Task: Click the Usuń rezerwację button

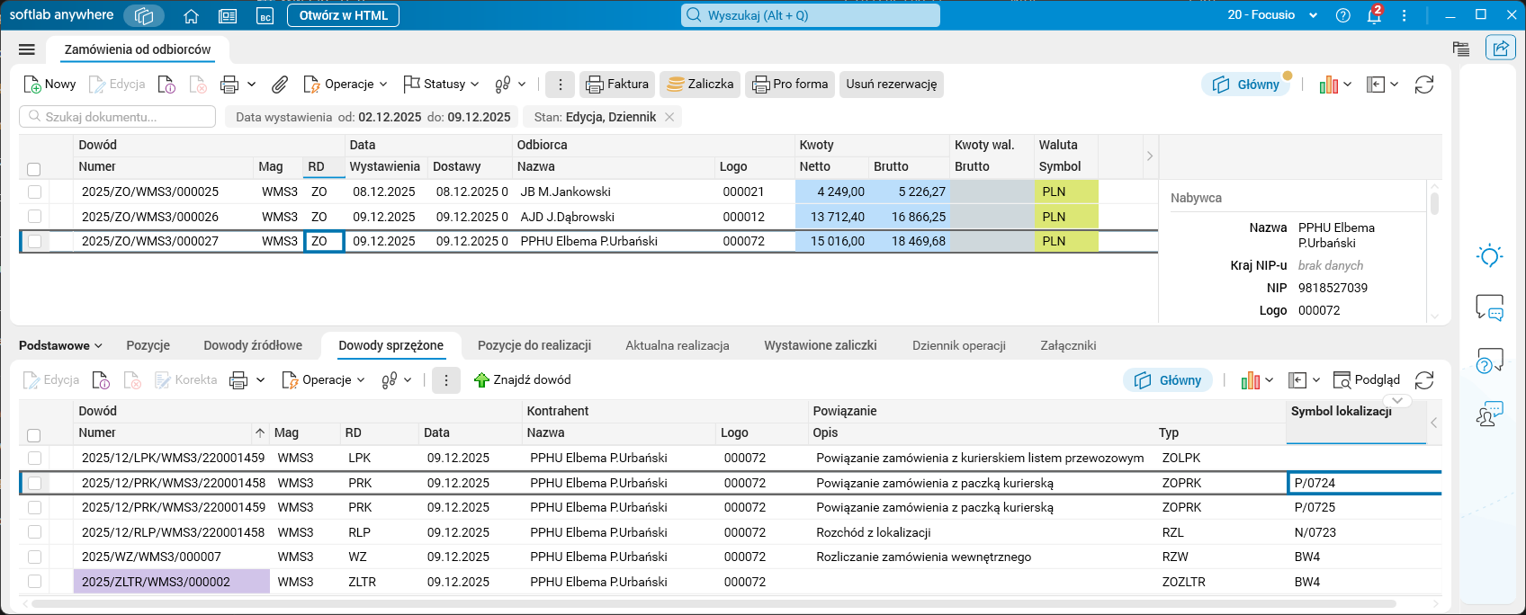Action: click(891, 85)
